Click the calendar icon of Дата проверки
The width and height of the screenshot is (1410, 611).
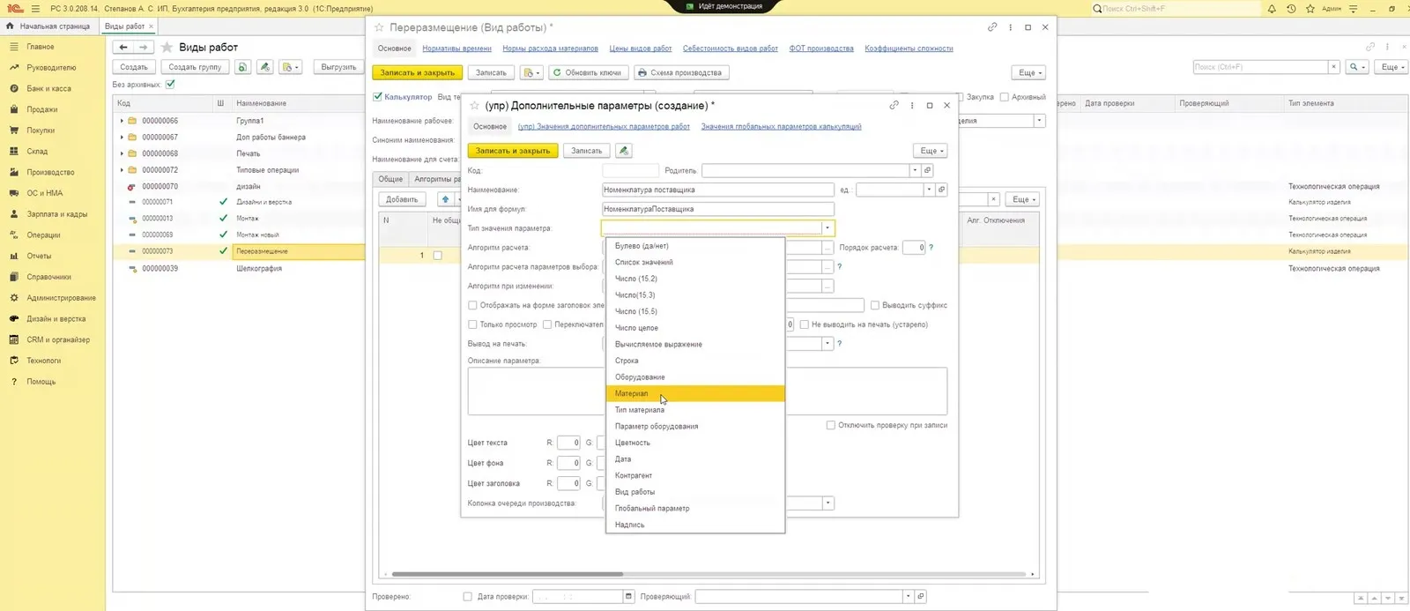pos(628,597)
